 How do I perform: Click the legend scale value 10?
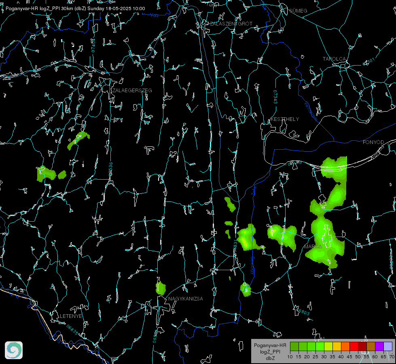(290, 357)
